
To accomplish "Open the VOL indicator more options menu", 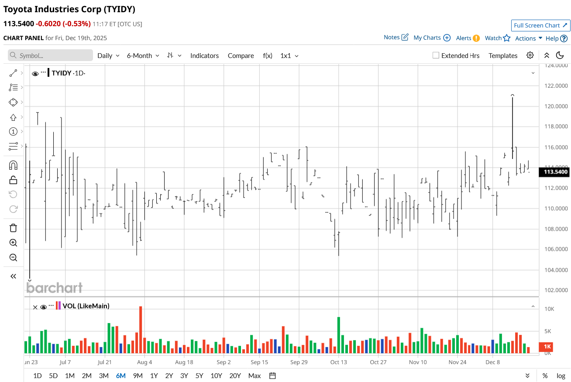I will 51,305.
